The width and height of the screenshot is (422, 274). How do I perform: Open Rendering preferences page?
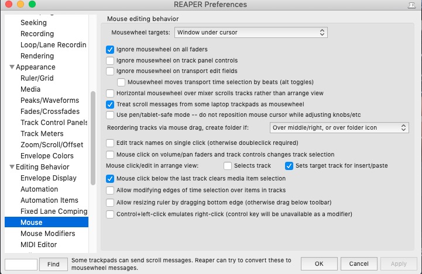(x=37, y=56)
